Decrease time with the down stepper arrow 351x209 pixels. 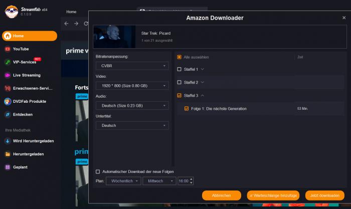(191, 183)
